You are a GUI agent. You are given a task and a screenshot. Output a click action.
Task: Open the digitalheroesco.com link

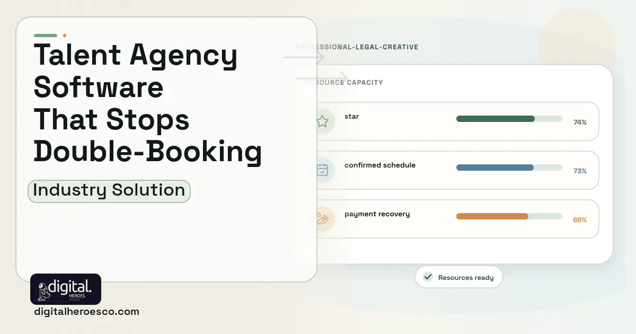pos(86,312)
